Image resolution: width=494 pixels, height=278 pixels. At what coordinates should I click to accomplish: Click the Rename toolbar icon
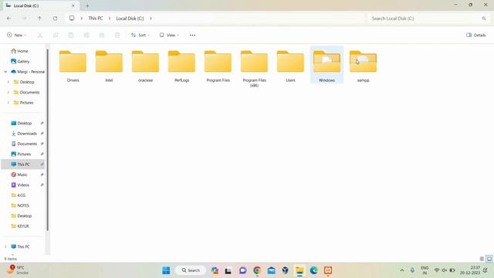[86, 35]
